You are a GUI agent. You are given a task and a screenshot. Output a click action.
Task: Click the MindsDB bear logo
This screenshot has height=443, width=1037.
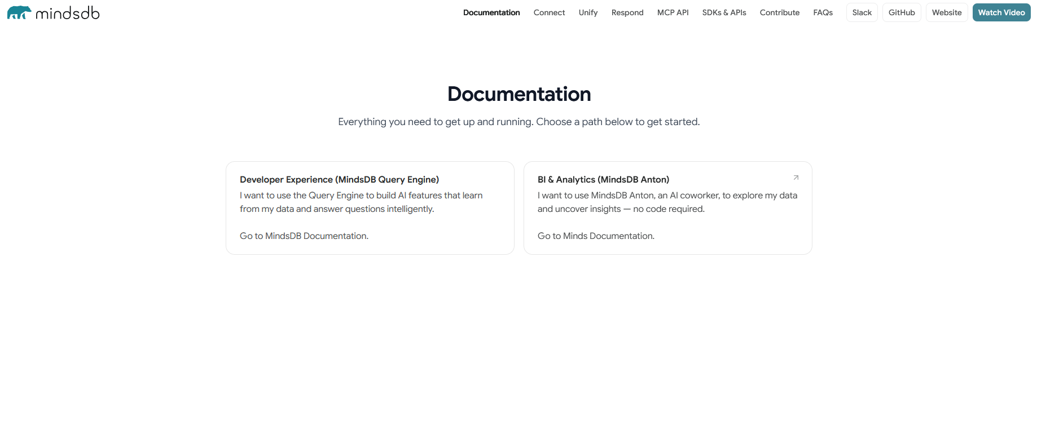19,12
